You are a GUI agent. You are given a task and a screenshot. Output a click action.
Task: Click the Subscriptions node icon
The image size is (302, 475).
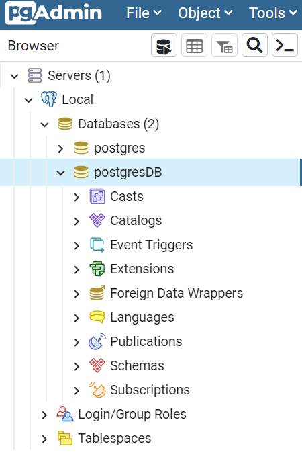pos(97,390)
